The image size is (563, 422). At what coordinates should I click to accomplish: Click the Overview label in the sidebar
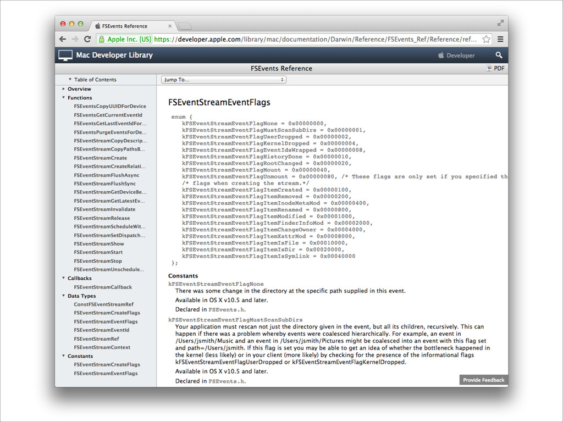click(x=79, y=89)
